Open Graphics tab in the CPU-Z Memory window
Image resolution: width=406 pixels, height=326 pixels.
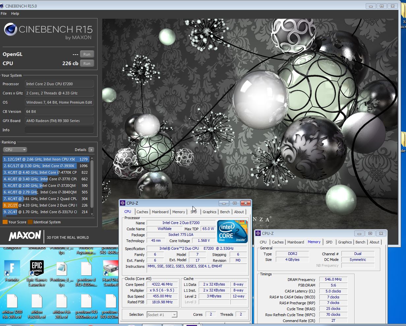345,242
